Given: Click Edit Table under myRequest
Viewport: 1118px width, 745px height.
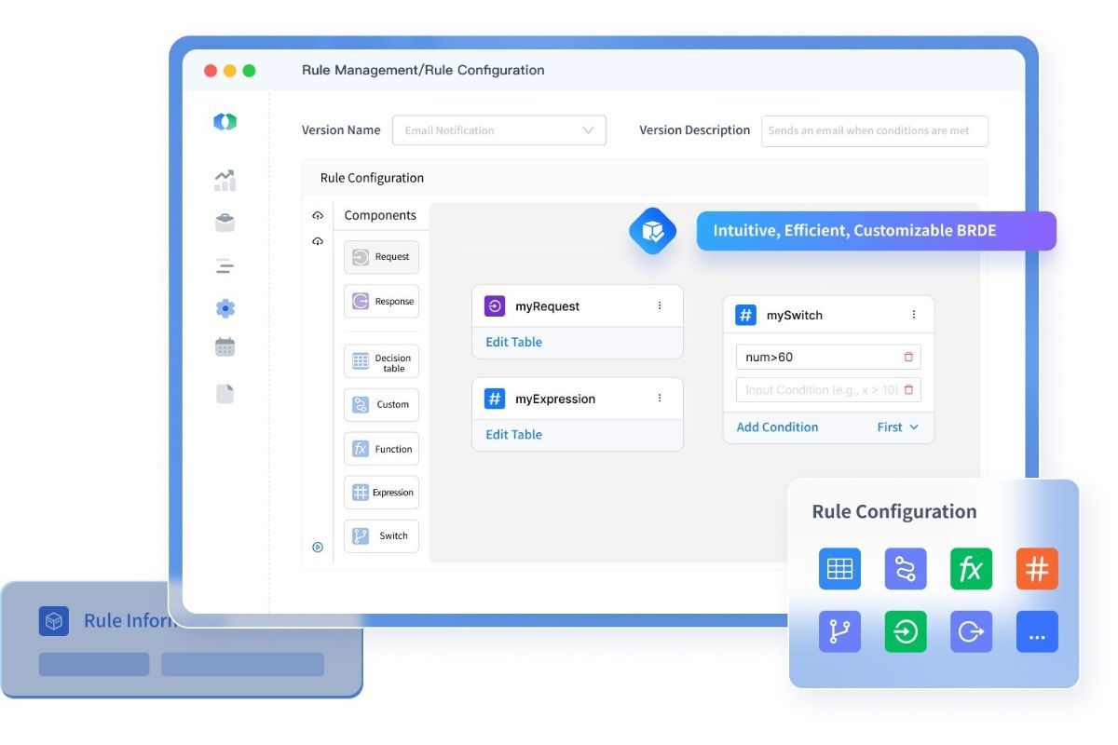Looking at the screenshot, I should [x=513, y=342].
